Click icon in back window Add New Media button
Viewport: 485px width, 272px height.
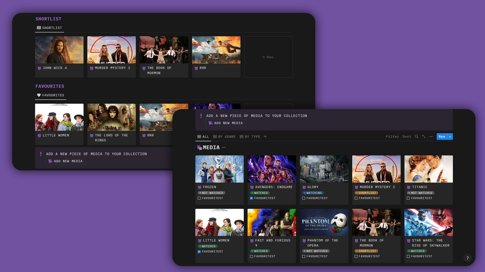50,161
